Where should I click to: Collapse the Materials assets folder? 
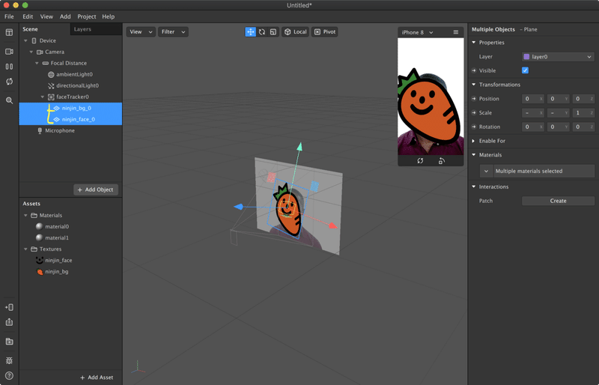pyautogui.click(x=25, y=215)
